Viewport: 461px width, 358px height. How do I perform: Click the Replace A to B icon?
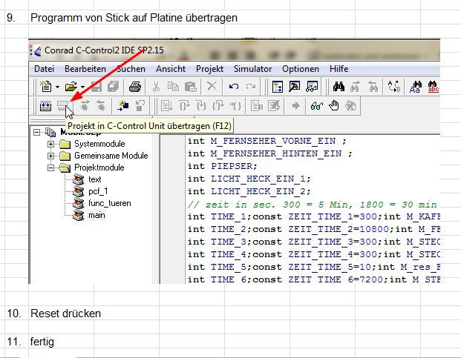(x=394, y=87)
